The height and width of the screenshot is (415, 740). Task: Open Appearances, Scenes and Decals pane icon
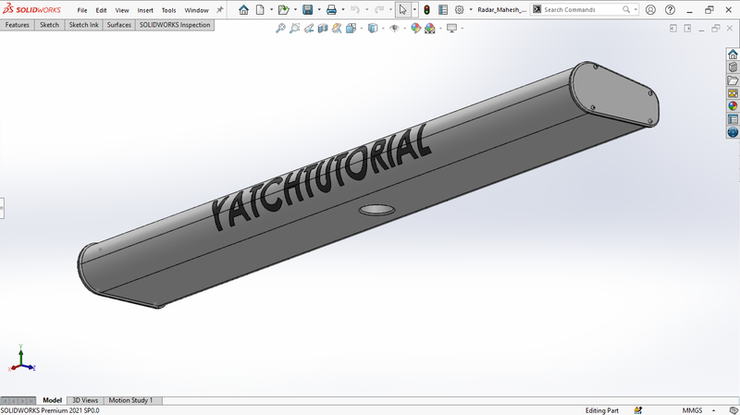point(733,106)
